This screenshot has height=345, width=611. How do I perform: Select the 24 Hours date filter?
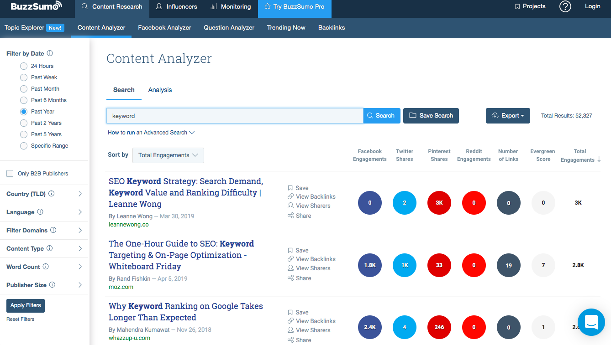point(24,66)
